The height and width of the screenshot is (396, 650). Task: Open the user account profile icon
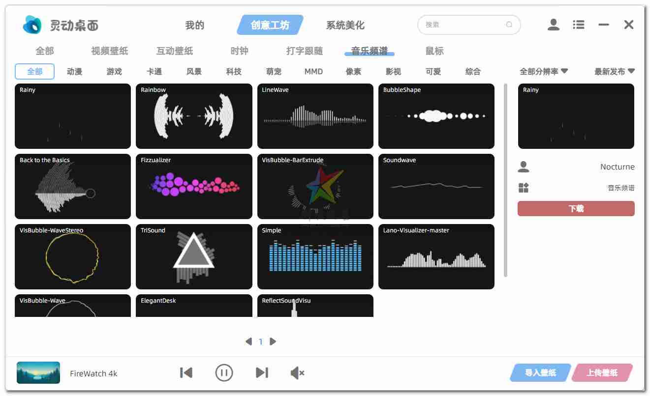[x=554, y=25]
